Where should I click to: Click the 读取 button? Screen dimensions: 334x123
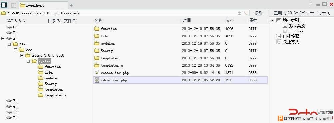pos(259,13)
